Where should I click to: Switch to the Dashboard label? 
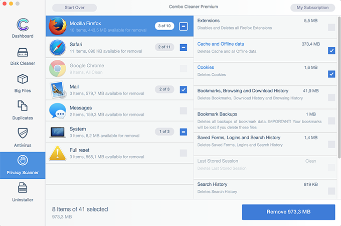coord(23,36)
